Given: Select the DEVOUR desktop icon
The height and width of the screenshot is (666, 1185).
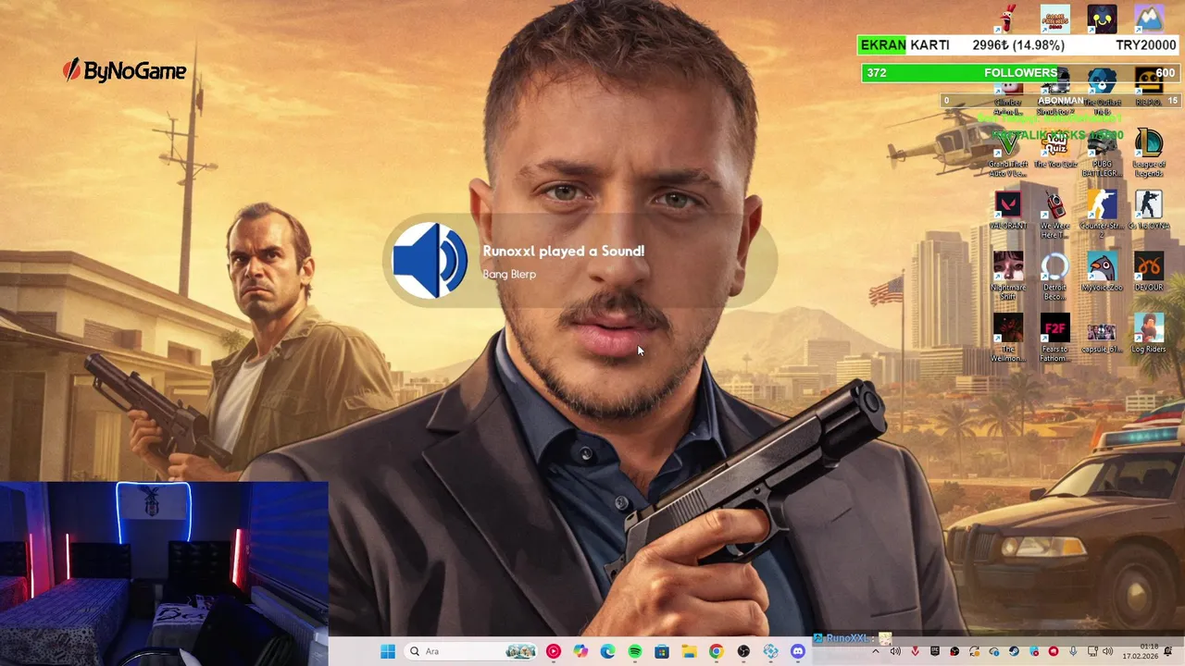Looking at the screenshot, I should (x=1149, y=273).
